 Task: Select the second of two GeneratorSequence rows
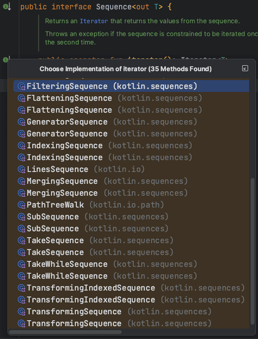point(131,133)
